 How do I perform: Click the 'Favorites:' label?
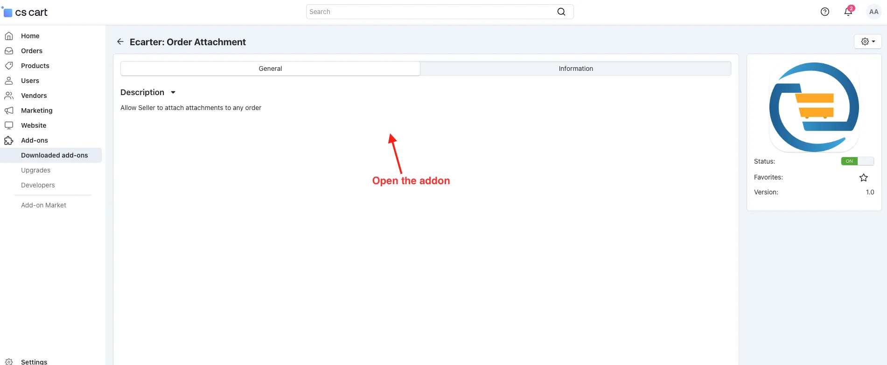coord(768,177)
